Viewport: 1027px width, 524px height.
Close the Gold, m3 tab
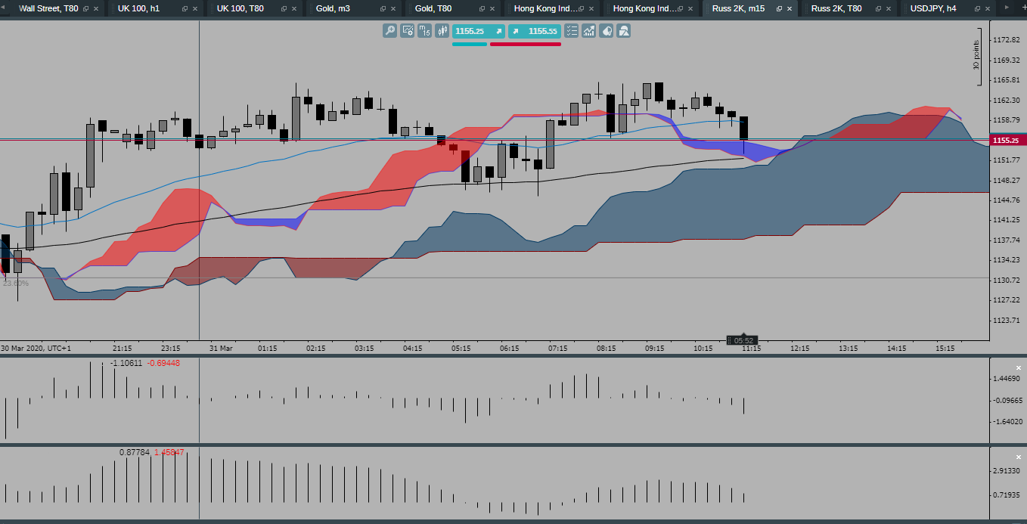click(393, 9)
